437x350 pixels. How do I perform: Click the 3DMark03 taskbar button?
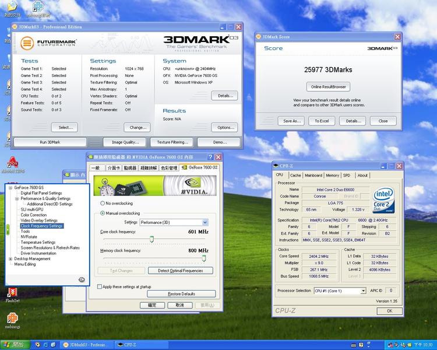[87, 345]
